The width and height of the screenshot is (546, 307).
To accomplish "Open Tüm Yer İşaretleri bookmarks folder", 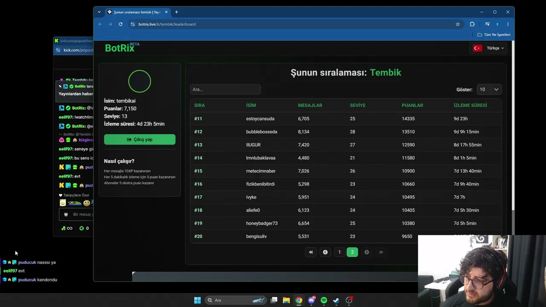I will pos(494,35).
